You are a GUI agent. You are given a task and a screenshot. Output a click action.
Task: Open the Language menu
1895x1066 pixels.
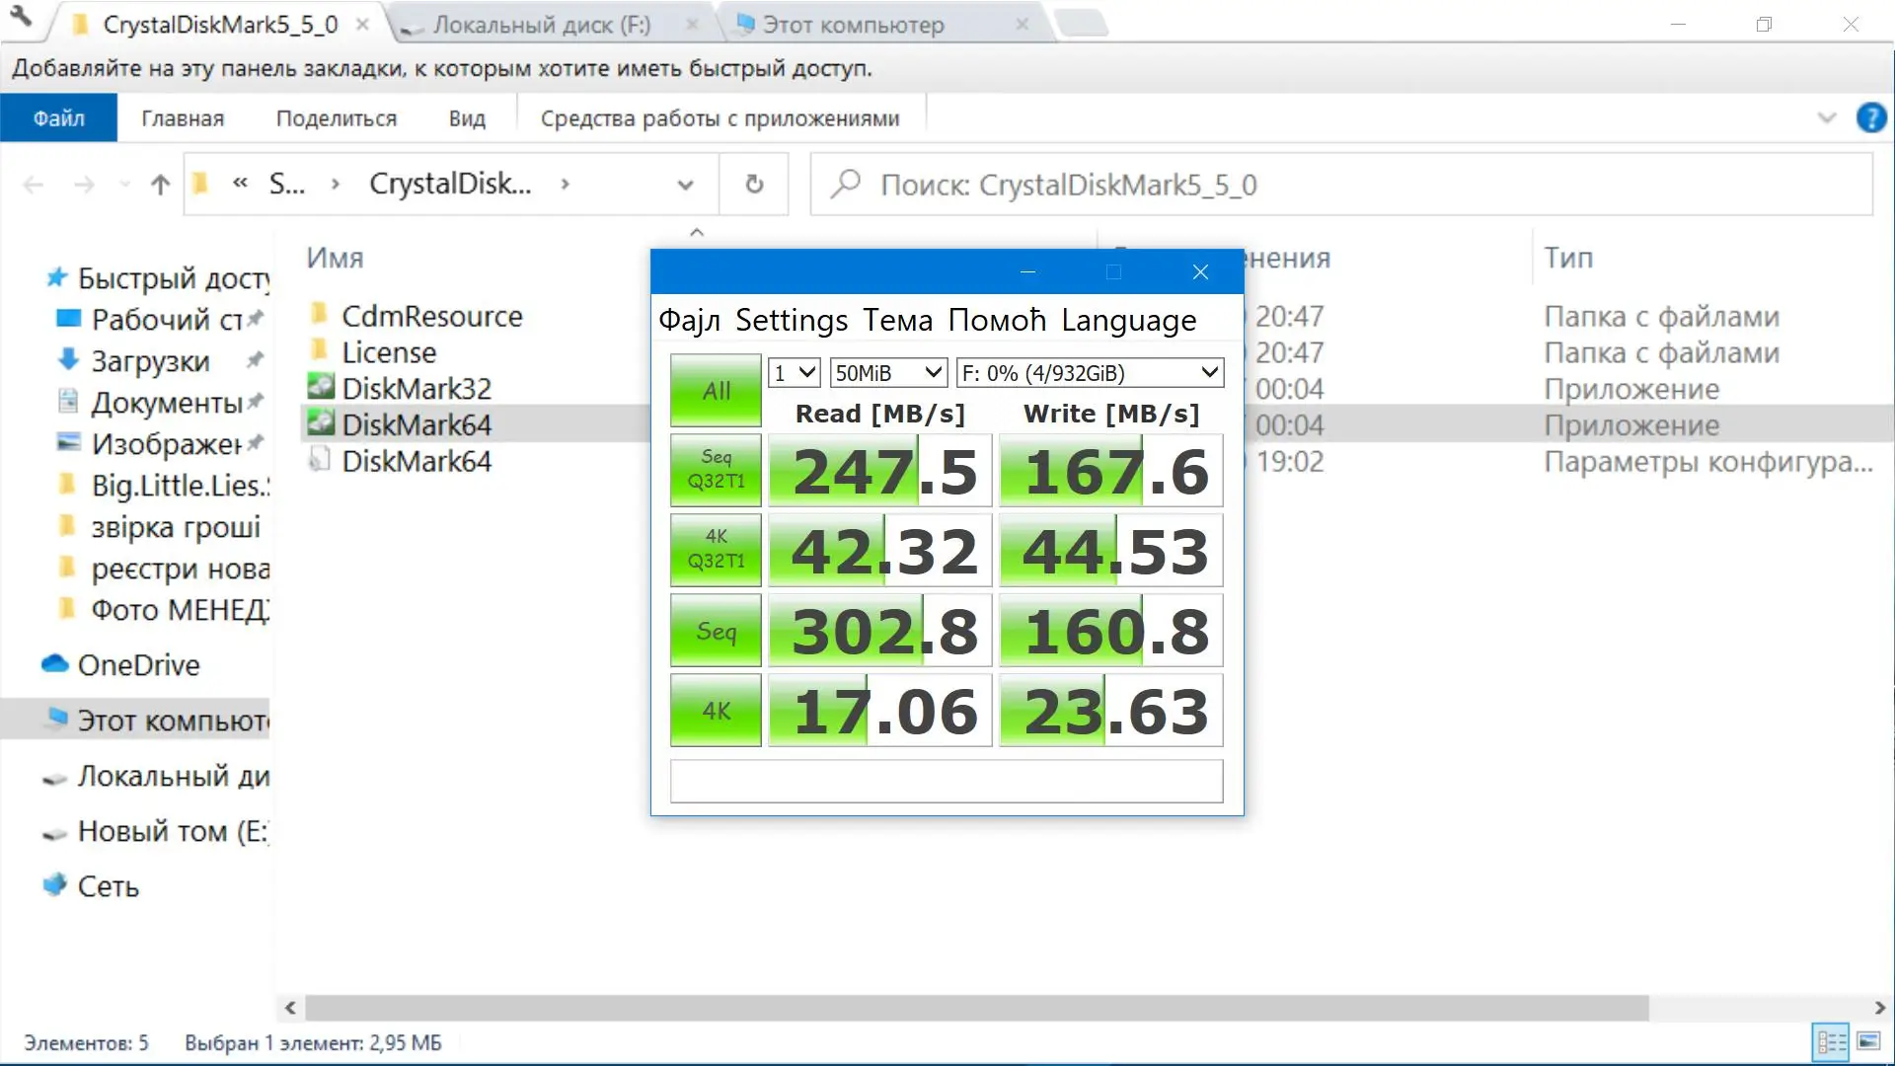coord(1128,321)
